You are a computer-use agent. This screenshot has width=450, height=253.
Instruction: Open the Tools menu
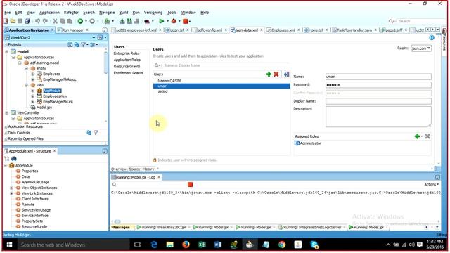(x=172, y=13)
